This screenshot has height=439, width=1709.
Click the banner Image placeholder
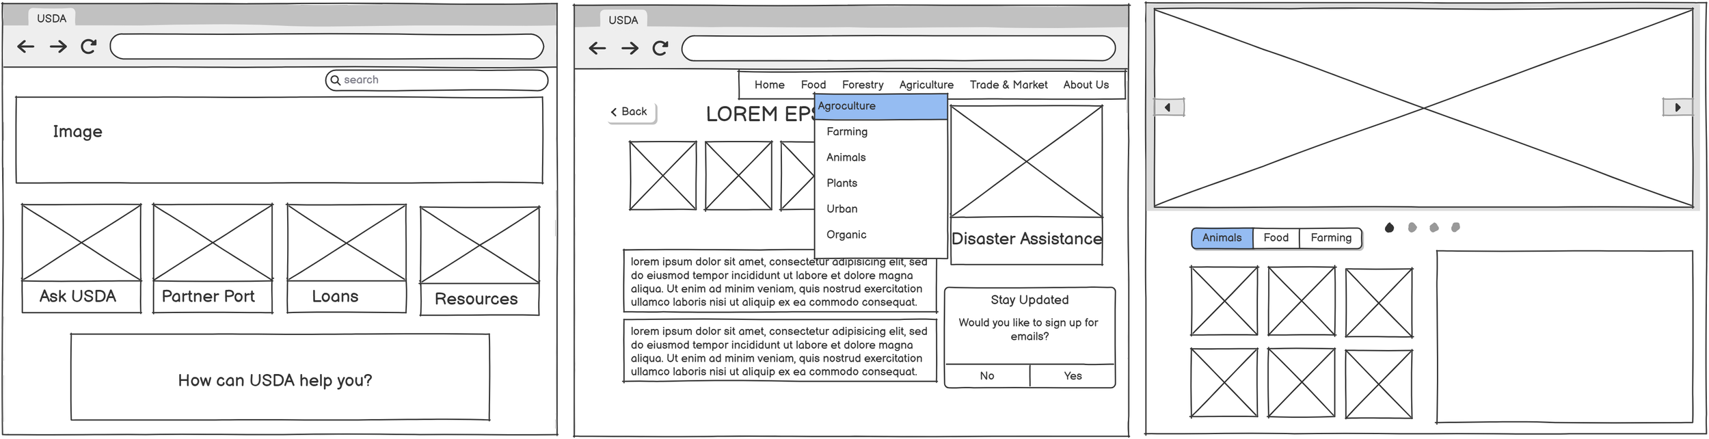pos(279,140)
